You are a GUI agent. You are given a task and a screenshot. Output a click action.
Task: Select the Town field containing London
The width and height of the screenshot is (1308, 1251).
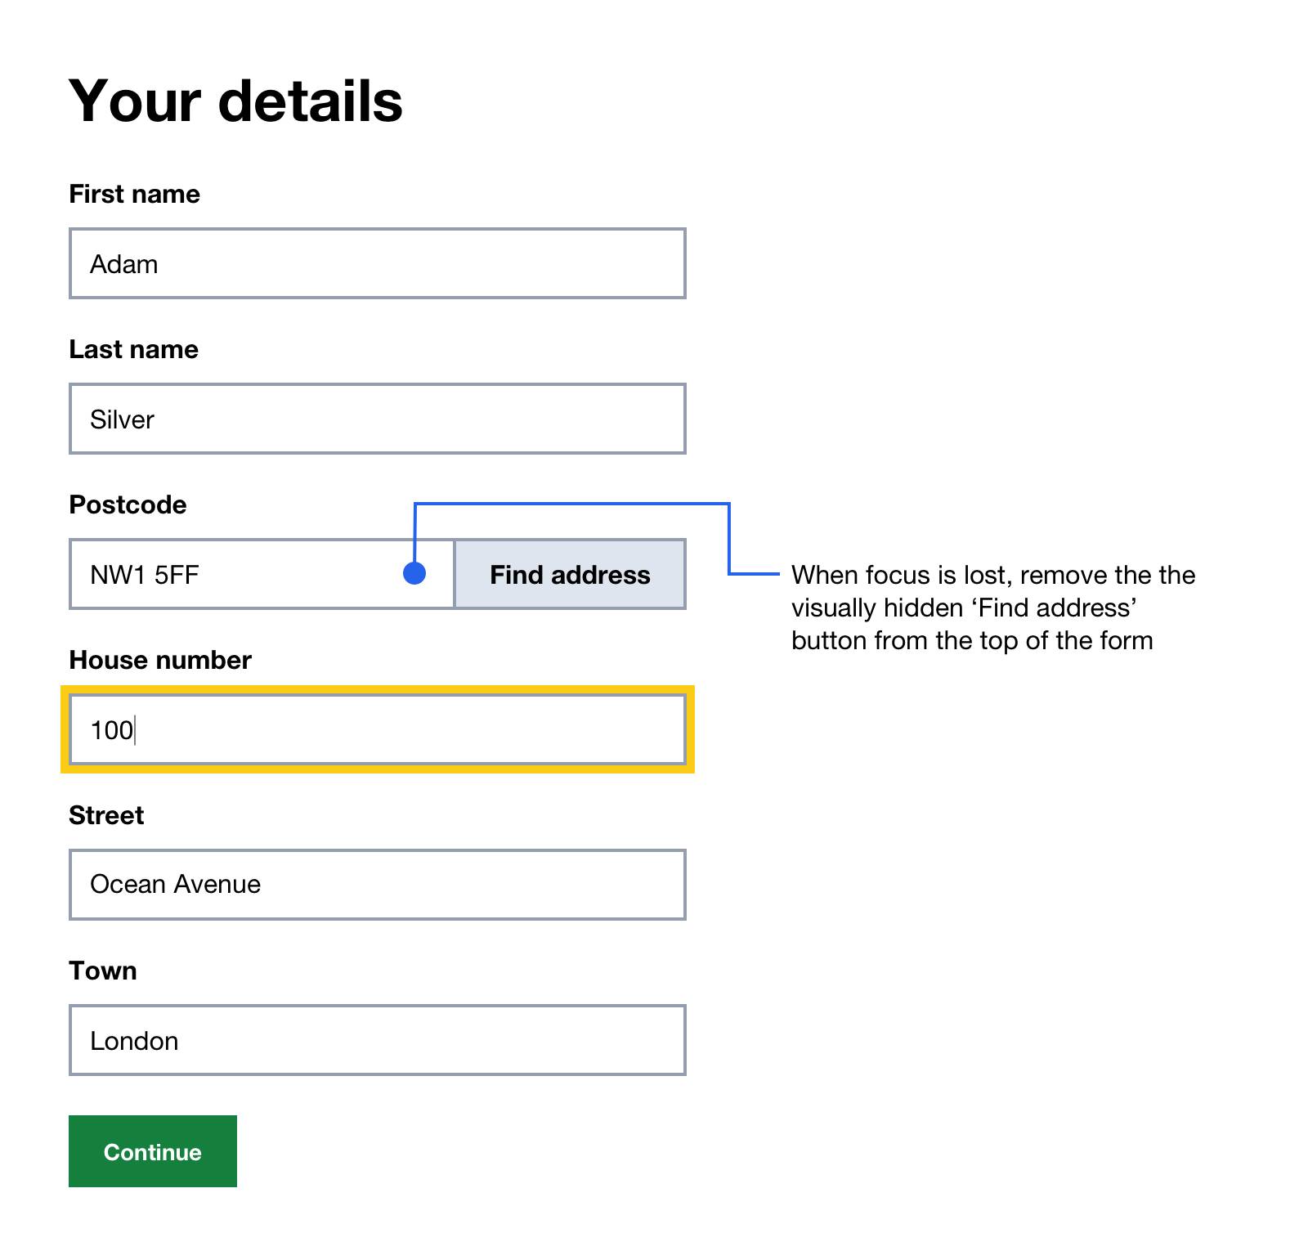click(x=376, y=1040)
